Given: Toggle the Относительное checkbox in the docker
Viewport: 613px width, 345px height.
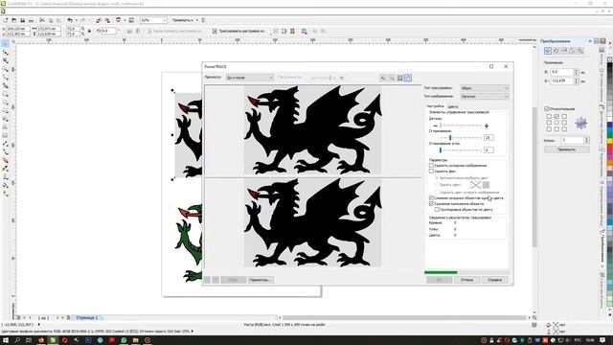Looking at the screenshot, I should coord(547,108).
